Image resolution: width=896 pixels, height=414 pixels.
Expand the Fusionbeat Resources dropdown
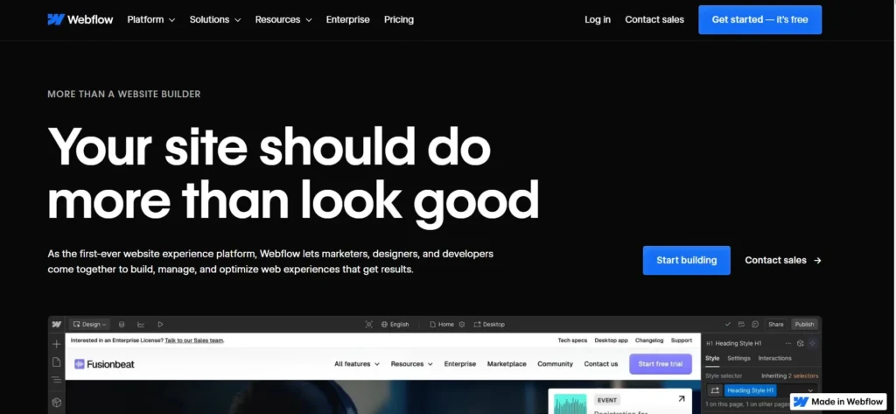pyautogui.click(x=412, y=364)
